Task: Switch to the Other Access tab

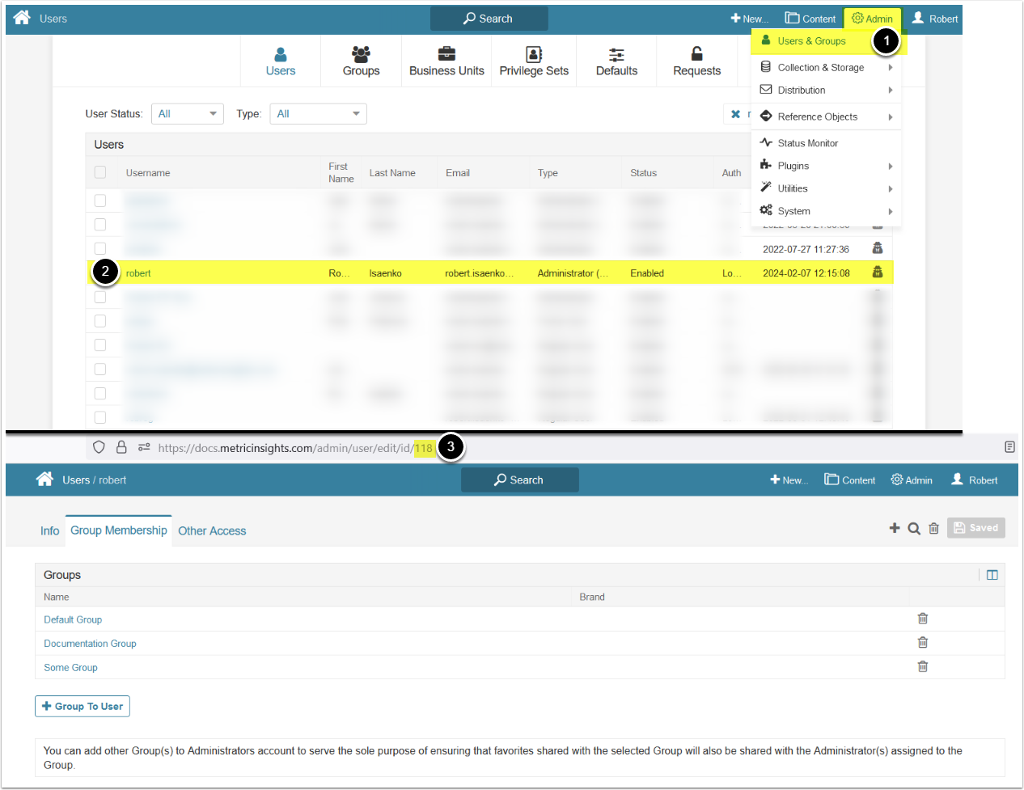Action: [x=212, y=531]
